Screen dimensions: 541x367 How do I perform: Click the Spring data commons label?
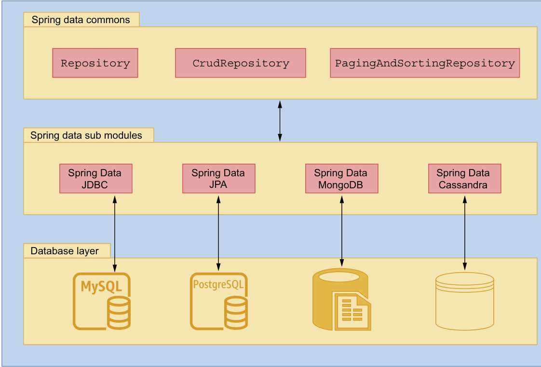[81, 20]
